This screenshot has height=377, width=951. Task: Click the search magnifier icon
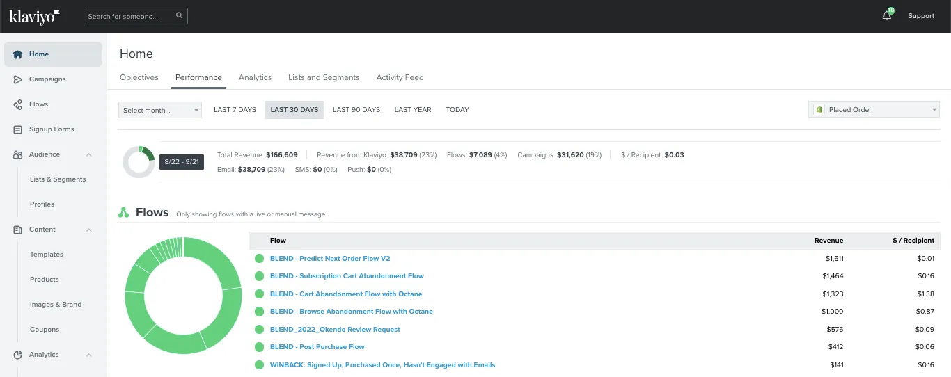coord(179,15)
